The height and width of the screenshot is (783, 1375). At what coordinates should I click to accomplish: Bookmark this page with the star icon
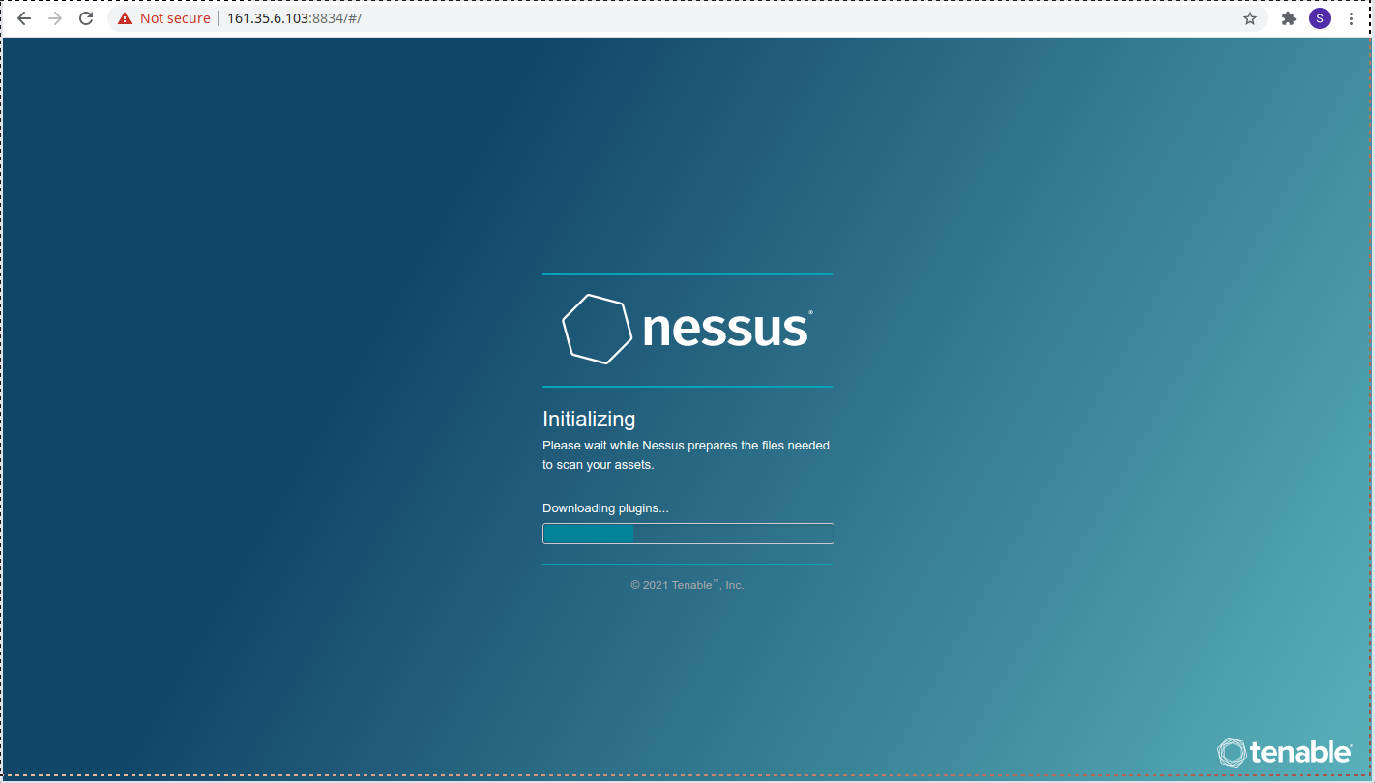click(x=1250, y=18)
